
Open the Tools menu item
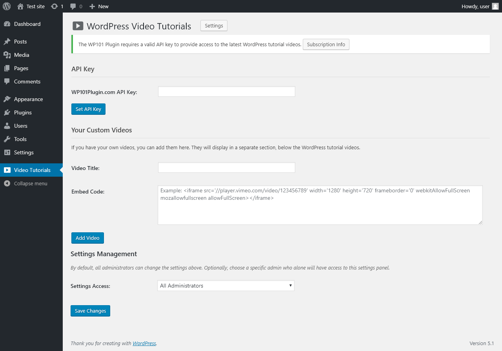coord(31,139)
